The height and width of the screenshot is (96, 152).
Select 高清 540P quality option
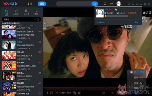tap(138, 83)
